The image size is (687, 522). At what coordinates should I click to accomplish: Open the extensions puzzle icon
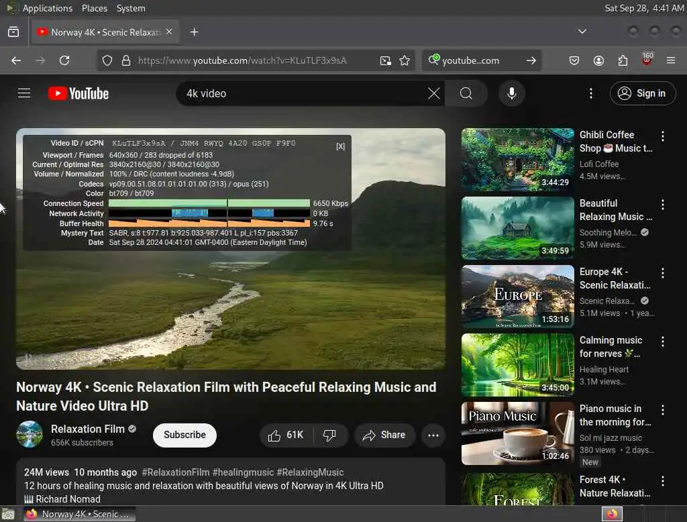(x=623, y=60)
